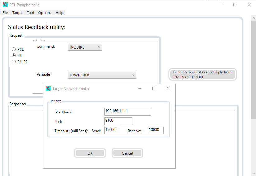Open the Options menu
This screenshot has width=256, height=176.
coord(45,13)
